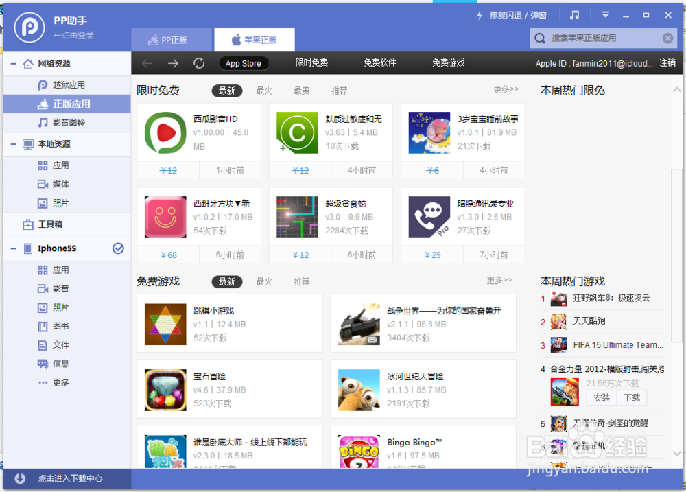Image resolution: width=686 pixels, height=492 pixels.
Task: Go forward with the right arrow
Action: pyautogui.click(x=174, y=63)
